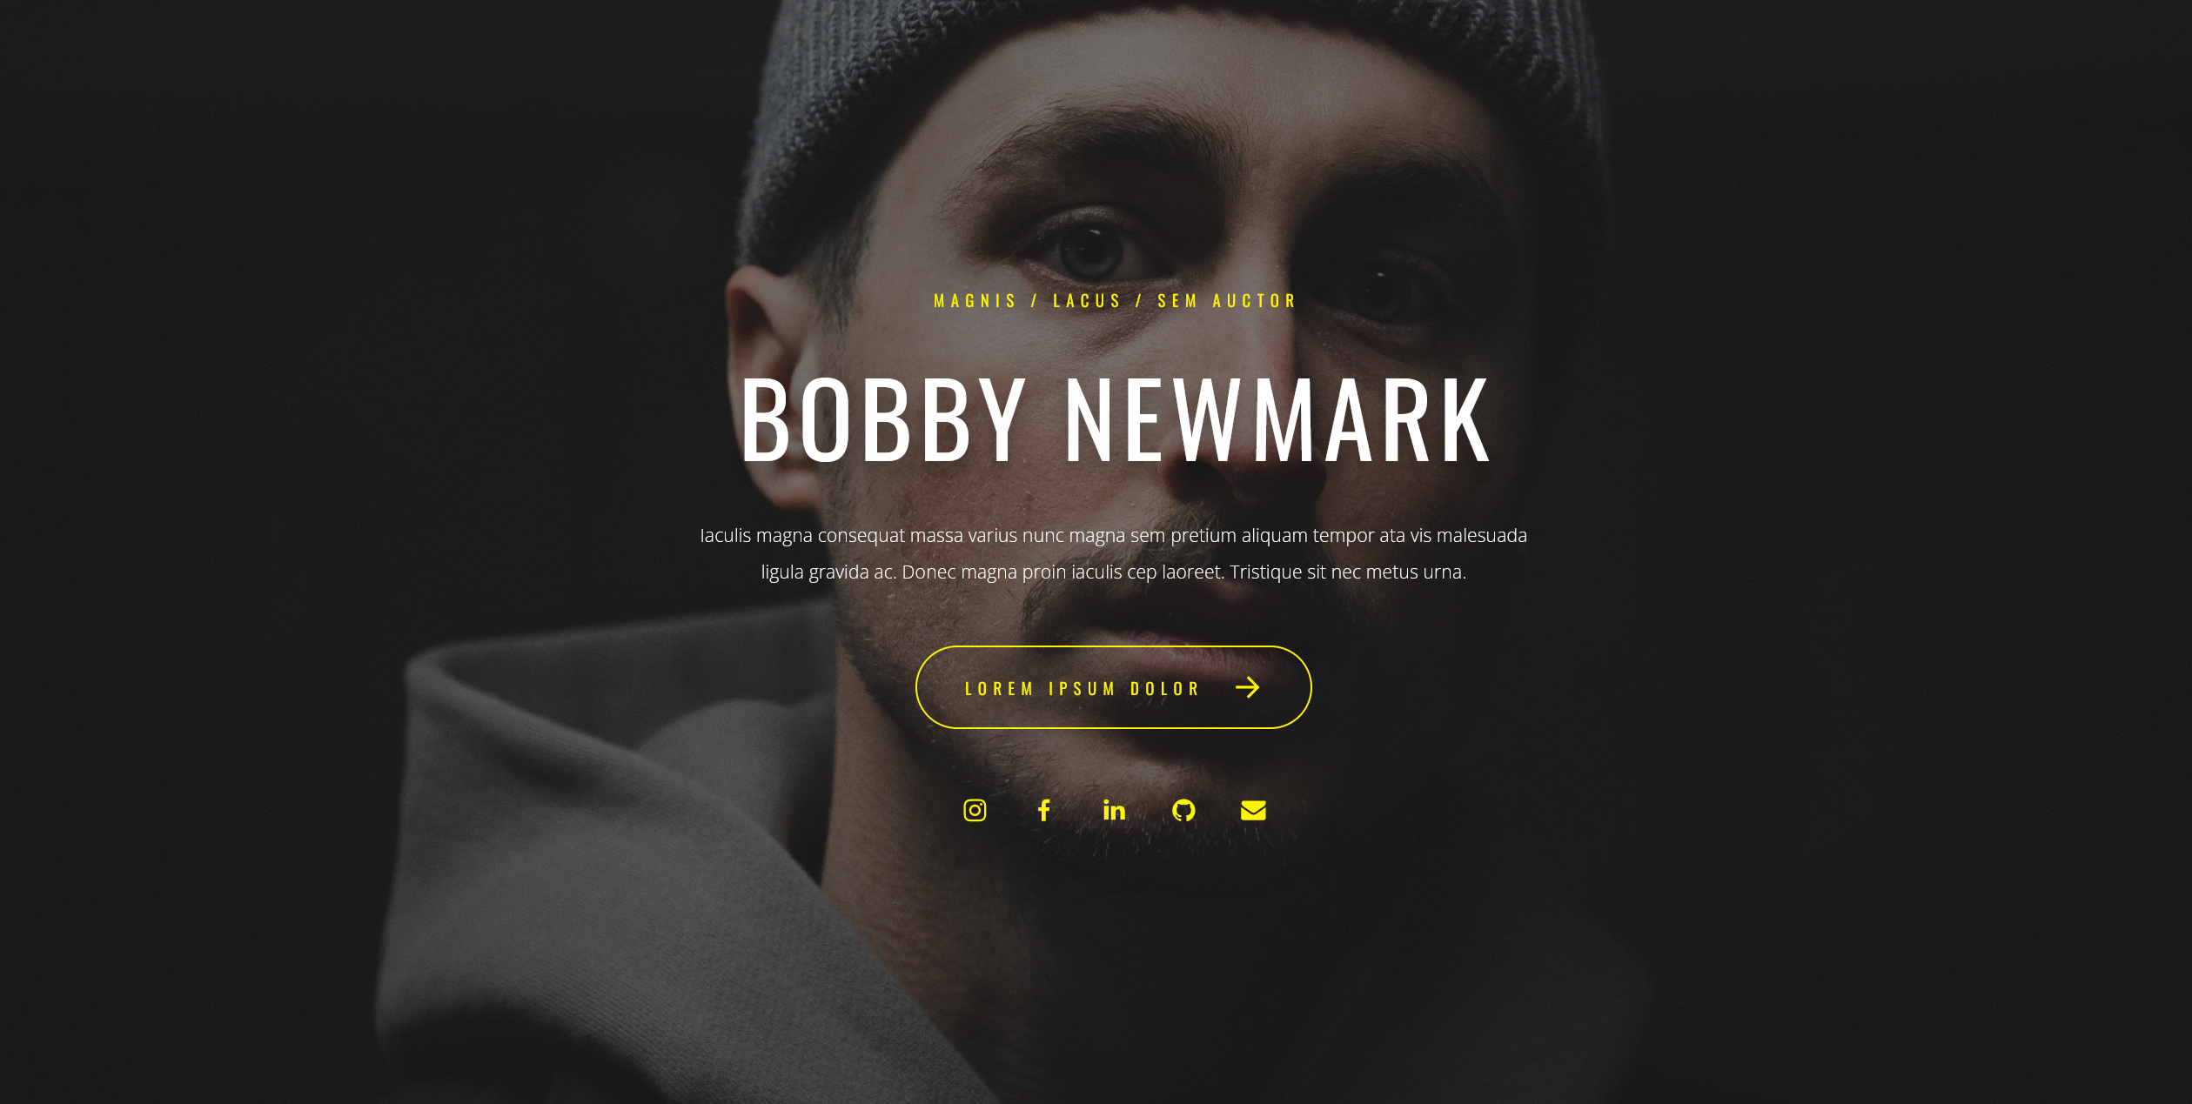This screenshot has width=2192, height=1104.
Task: Select the word NEWMARK in the heading
Action: click(1278, 419)
